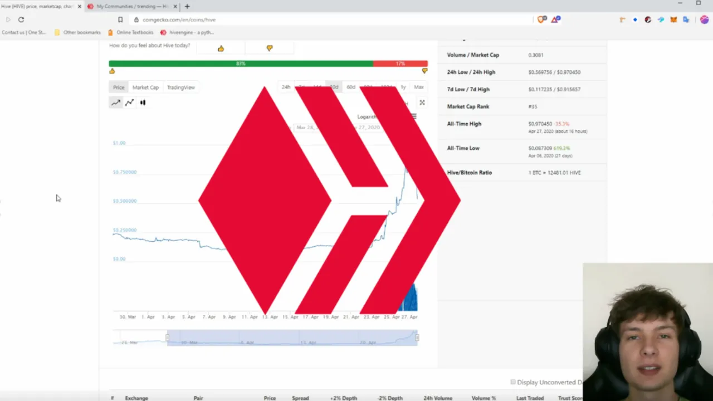This screenshot has width=713, height=401.
Task: Select the plain line chart icon
Action: click(116, 102)
